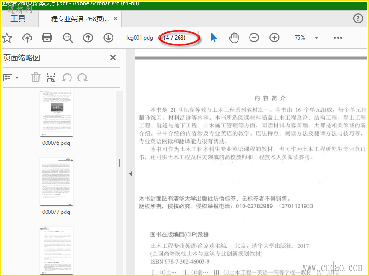Screen dimensions: 369x276
Task: Click the 000077.pdg thumbnail label
Action: pyautogui.click(x=56, y=212)
